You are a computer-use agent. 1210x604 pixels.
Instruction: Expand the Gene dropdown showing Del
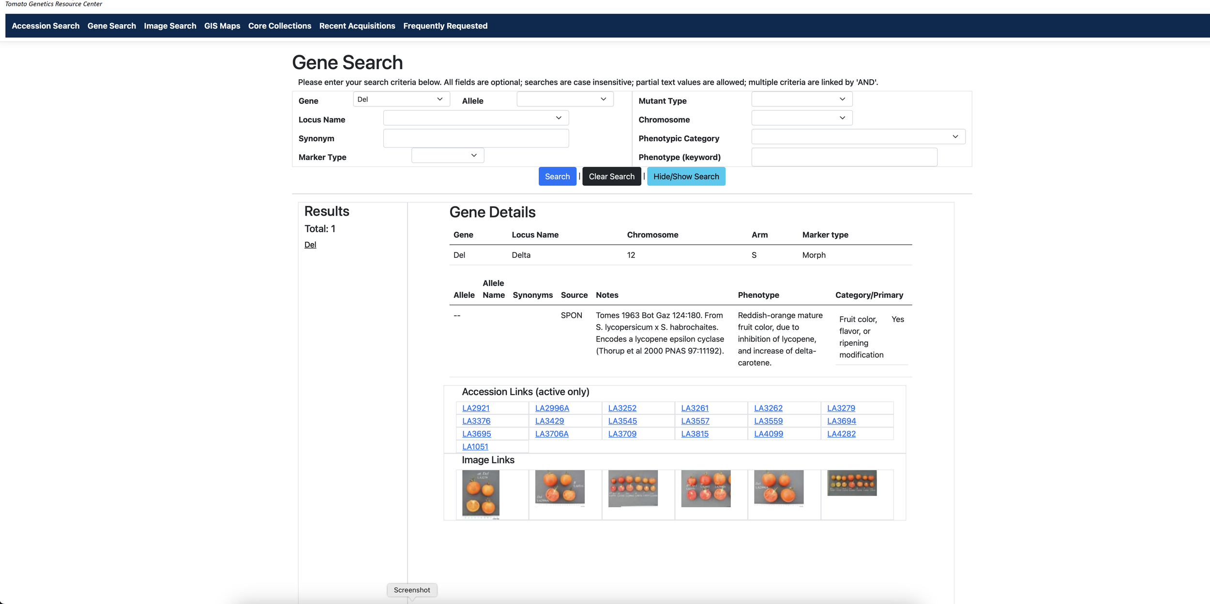point(401,99)
